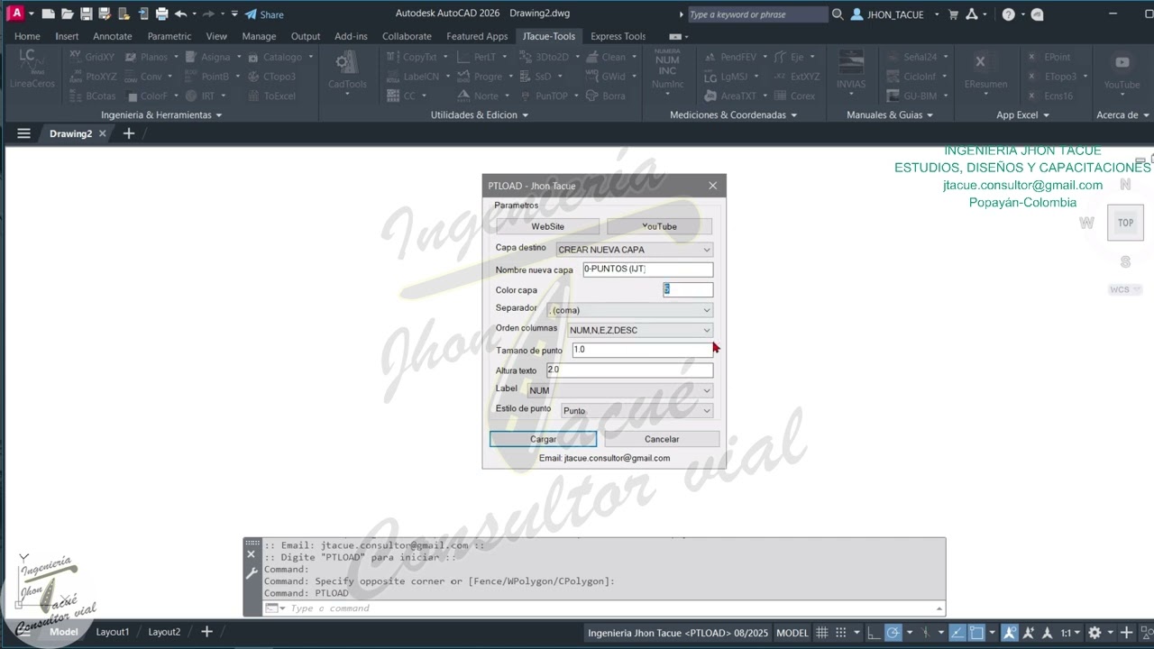This screenshot has width=1154, height=649.
Task: Toggle ortho mode in status bar
Action: pyautogui.click(x=875, y=633)
